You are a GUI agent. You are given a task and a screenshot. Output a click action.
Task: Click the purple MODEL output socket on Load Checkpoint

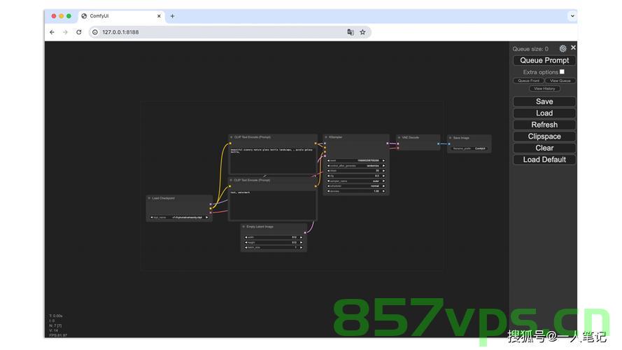tap(211, 204)
